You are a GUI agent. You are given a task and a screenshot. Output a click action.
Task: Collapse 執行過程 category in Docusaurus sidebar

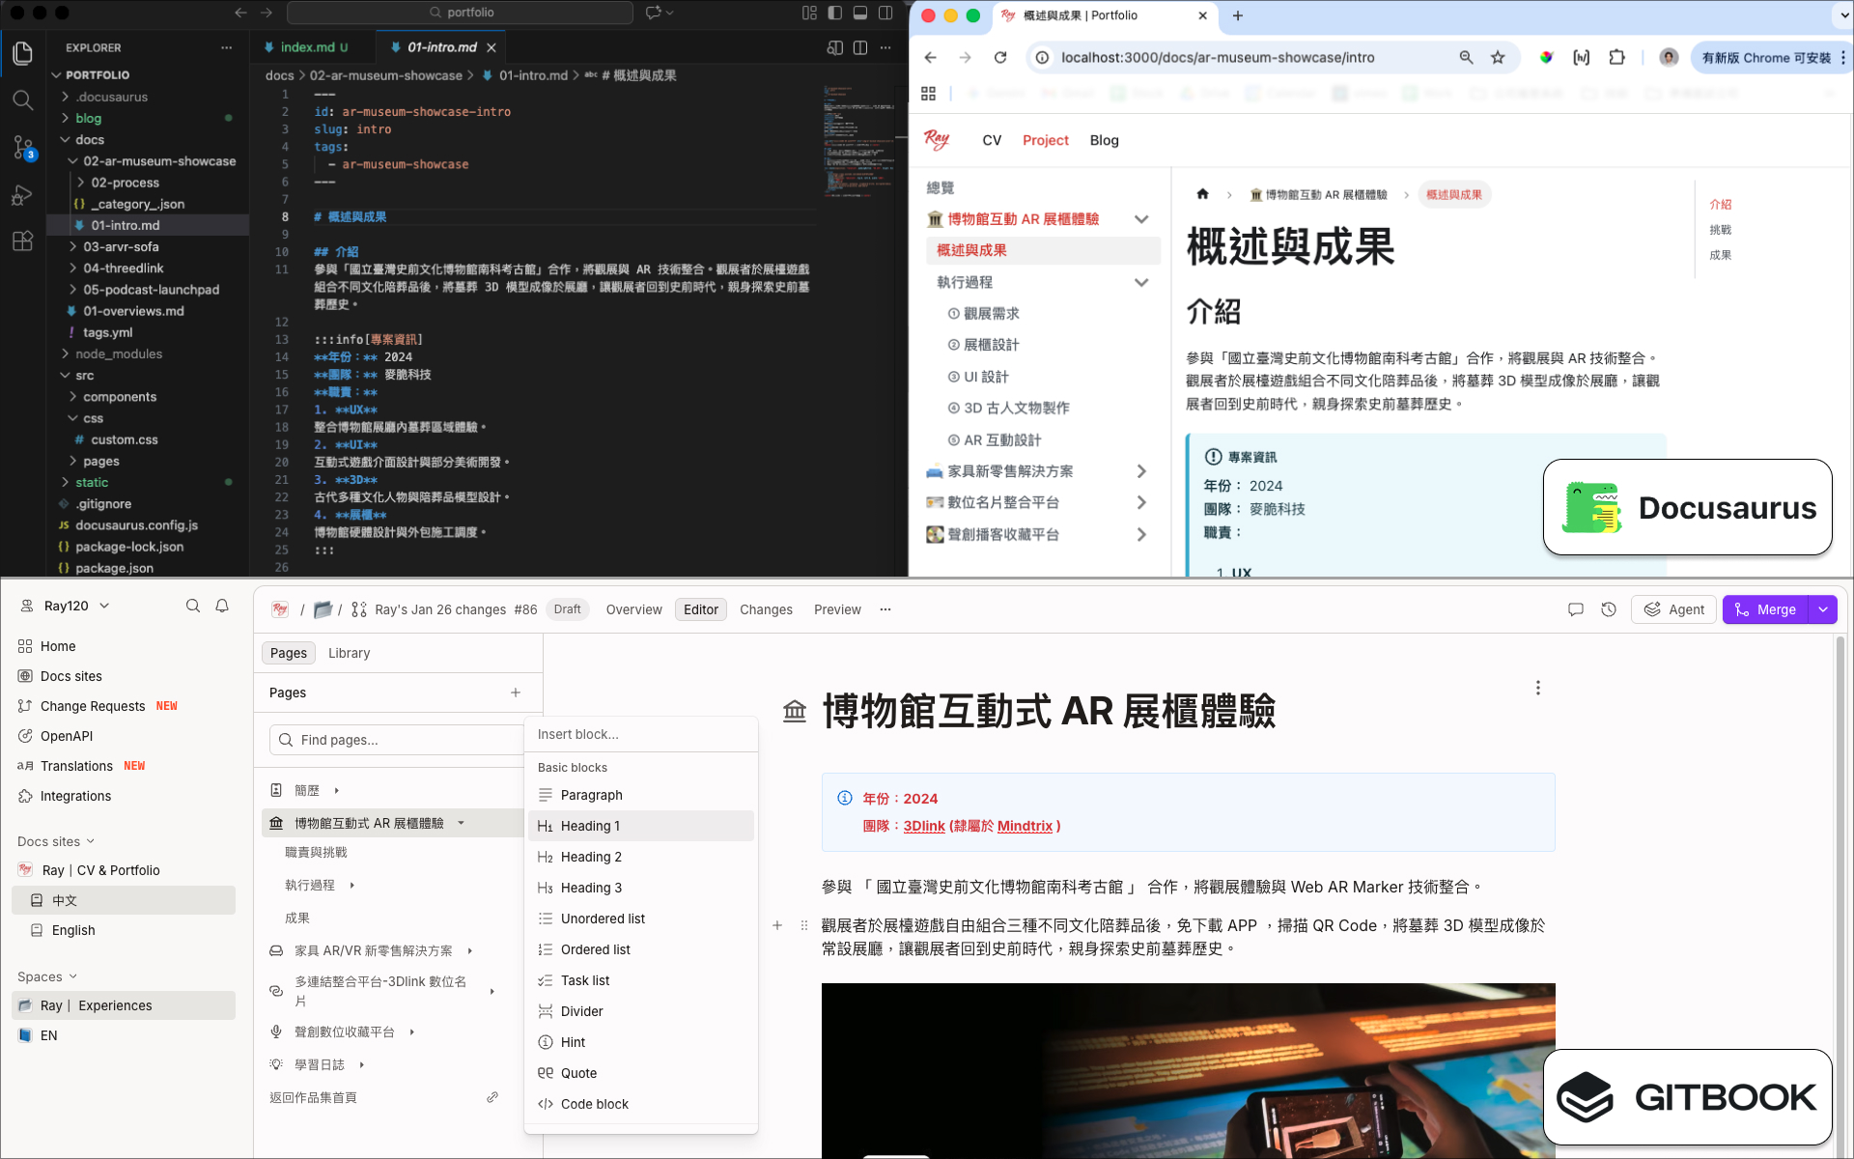click(1141, 282)
